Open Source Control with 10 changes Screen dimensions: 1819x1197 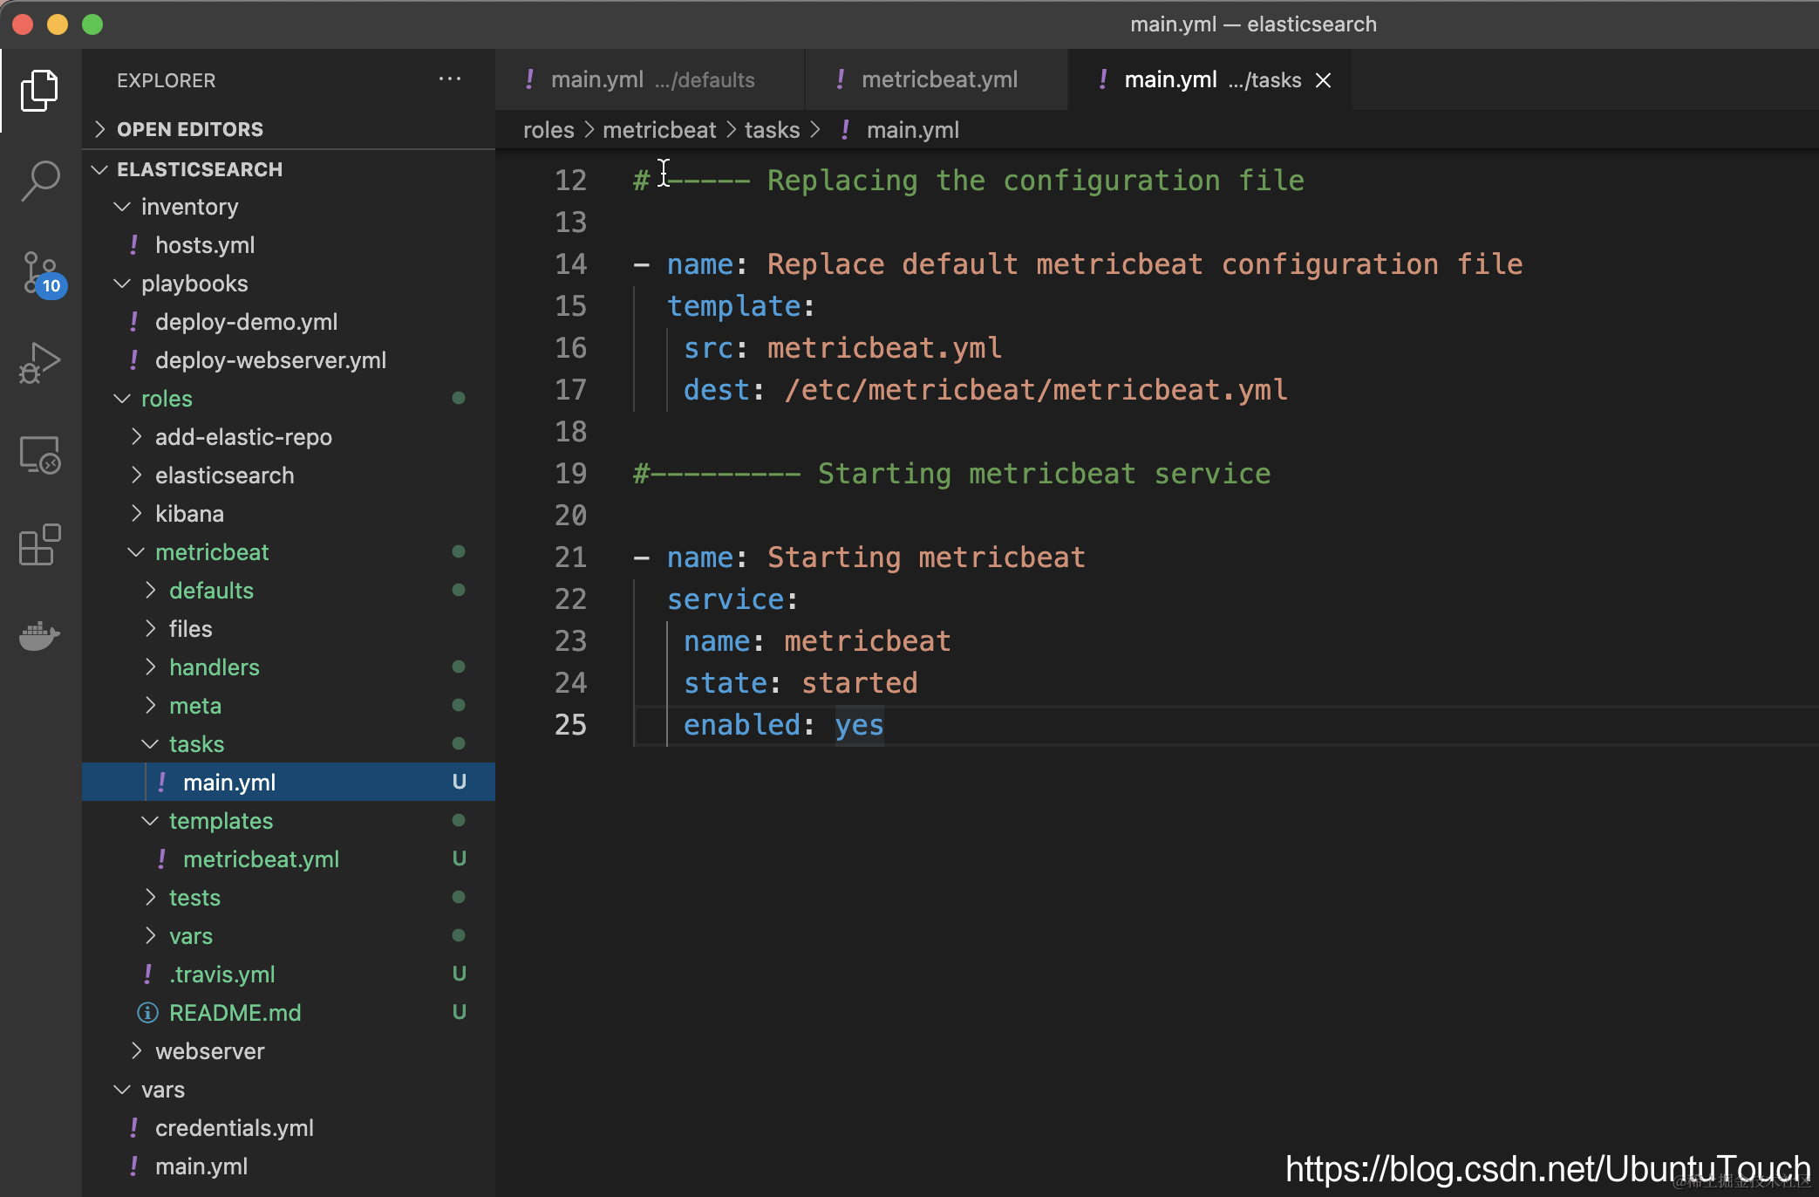coord(39,273)
